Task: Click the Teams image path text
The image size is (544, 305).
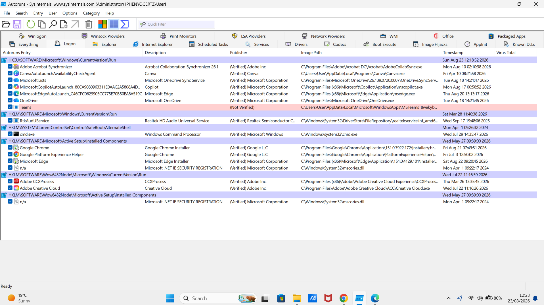Action: click(369, 107)
